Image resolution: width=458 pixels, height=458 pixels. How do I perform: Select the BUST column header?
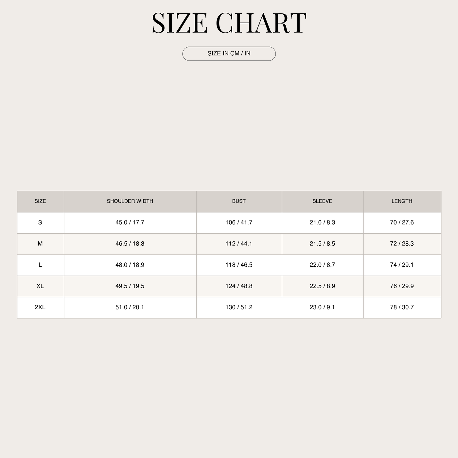point(239,201)
